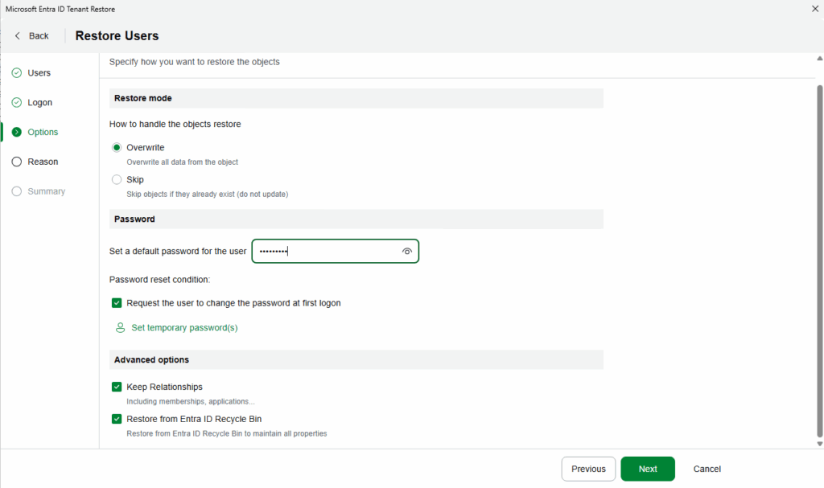Click 'Password reset condition:' label

click(x=160, y=280)
